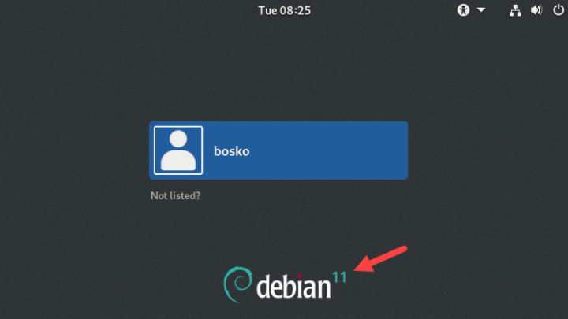Click the teal version number 11
The image size is (568, 319).
339,277
